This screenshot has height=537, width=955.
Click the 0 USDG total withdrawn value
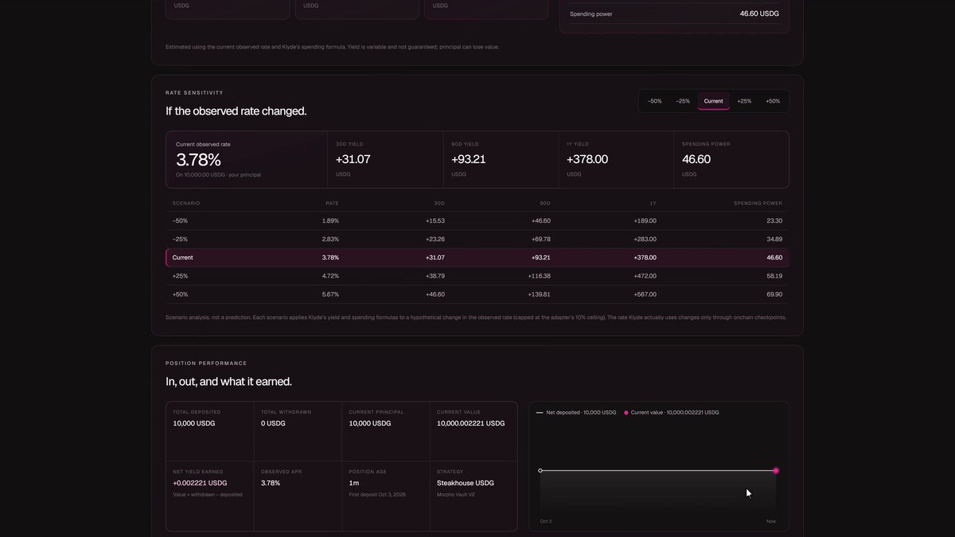(273, 423)
